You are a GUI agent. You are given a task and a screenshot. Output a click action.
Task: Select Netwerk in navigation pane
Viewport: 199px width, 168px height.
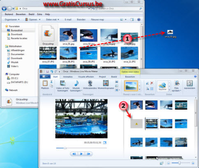13,90
